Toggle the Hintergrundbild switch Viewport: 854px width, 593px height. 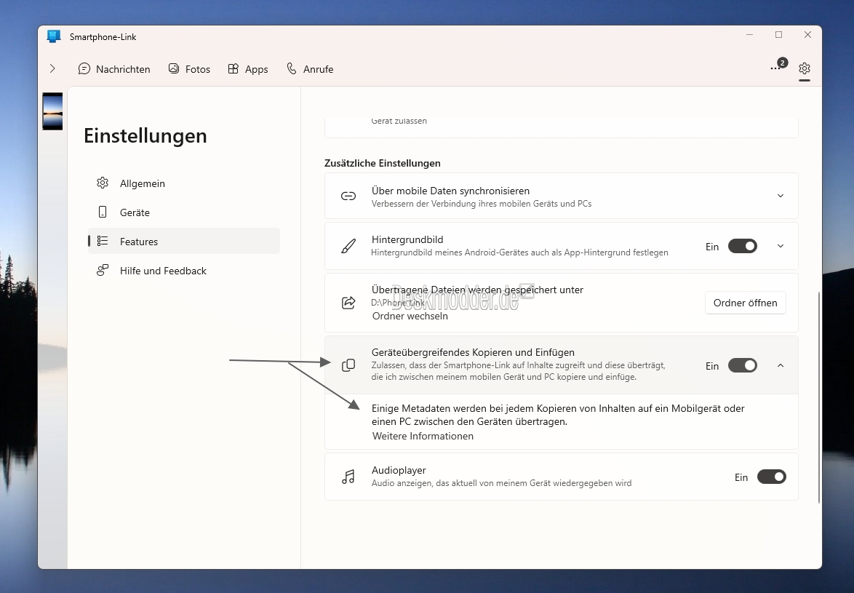pos(743,246)
